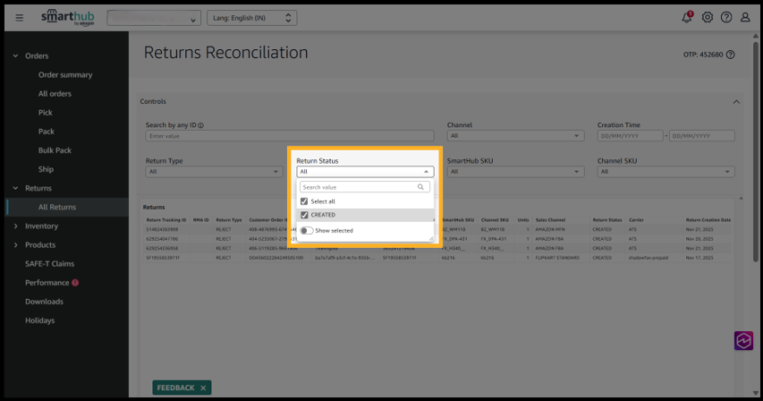Viewport: 763px width, 401px height.
Task: Collapse the Return Status dropdown
Action: tap(426, 172)
